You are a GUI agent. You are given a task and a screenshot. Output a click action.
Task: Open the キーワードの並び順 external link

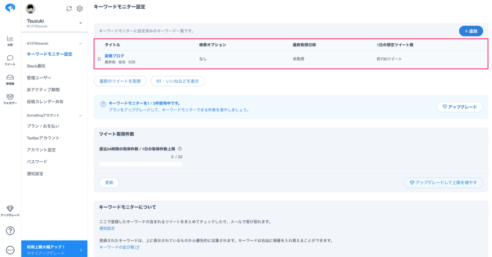click(119, 247)
